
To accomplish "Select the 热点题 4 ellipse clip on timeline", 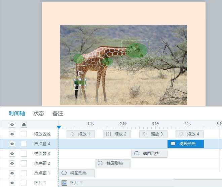I will point(185,144).
